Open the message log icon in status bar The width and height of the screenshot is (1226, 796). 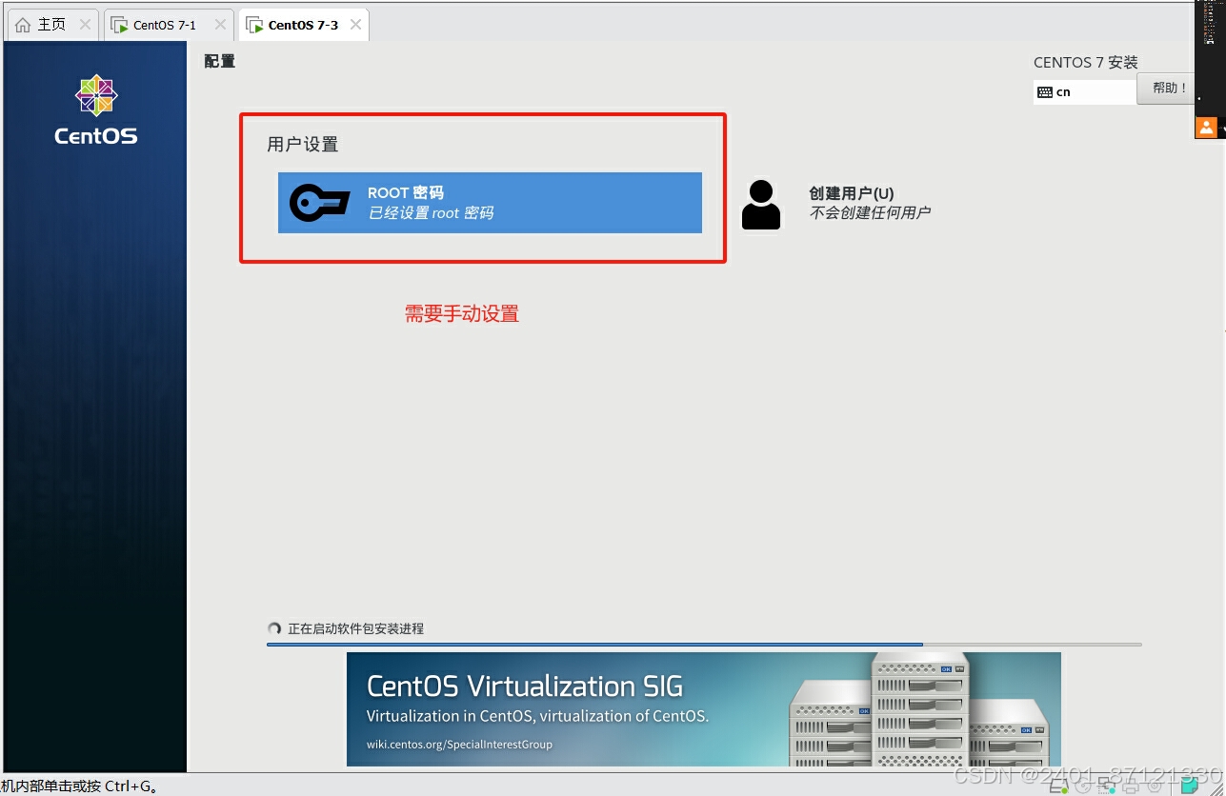(1189, 786)
